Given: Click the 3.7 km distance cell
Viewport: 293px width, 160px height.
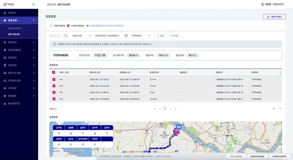Looking at the screenshot, I should point(153,80).
